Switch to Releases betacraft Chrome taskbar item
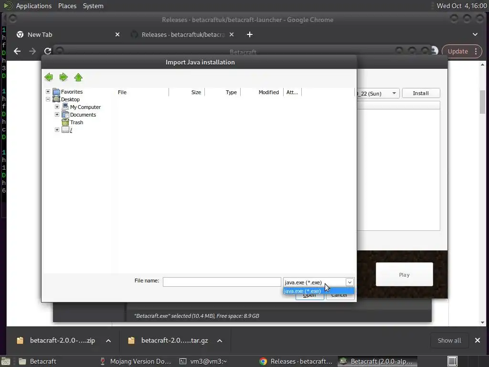This screenshot has width=489, height=367. [297, 361]
